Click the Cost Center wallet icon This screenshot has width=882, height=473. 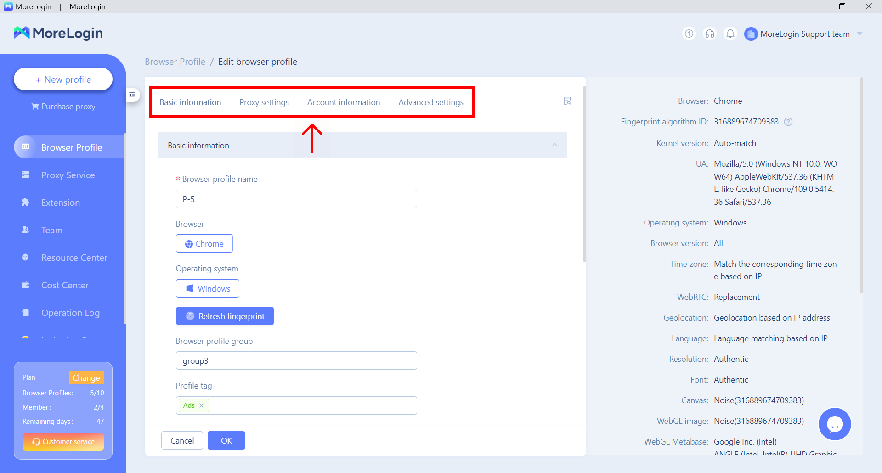(x=25, y=285)
